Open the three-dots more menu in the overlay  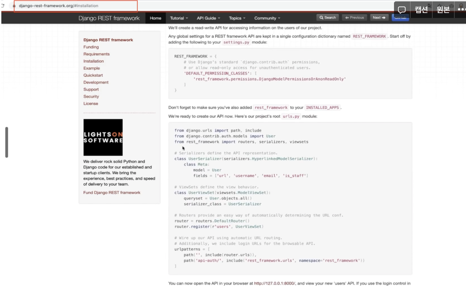pyautogui.click(x=462, y=10)
